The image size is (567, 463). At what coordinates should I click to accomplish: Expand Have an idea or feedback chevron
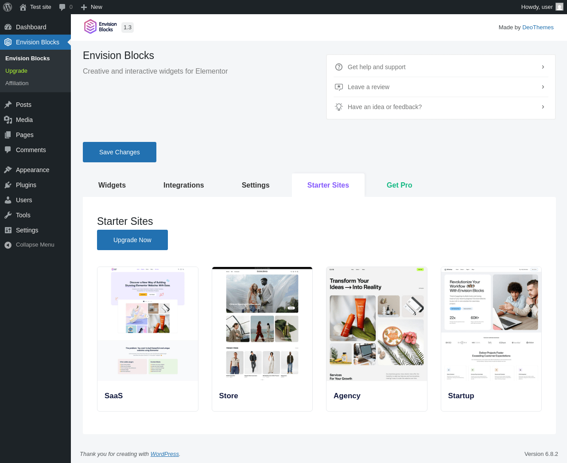click(543, 107)
